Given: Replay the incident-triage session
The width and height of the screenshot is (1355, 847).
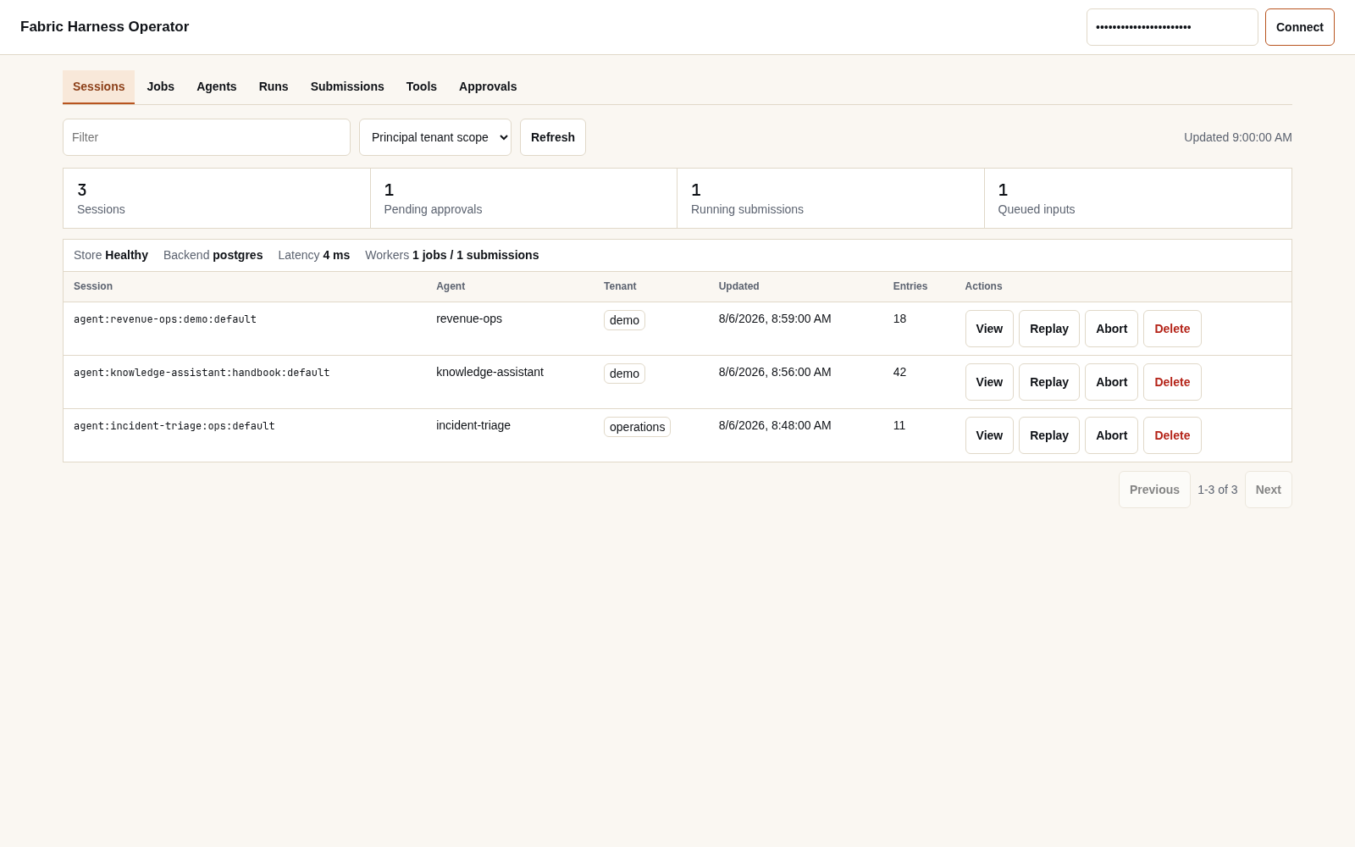Looking at the screenshot, I should coord(1049,435).
